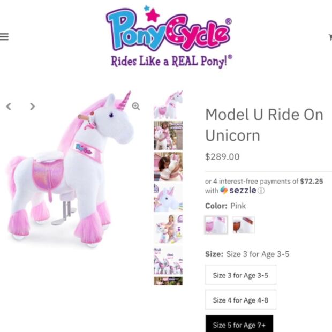Open the hamburger navigation menu
This screenshot has height=332, width=332.
click(x=4, y=37)
